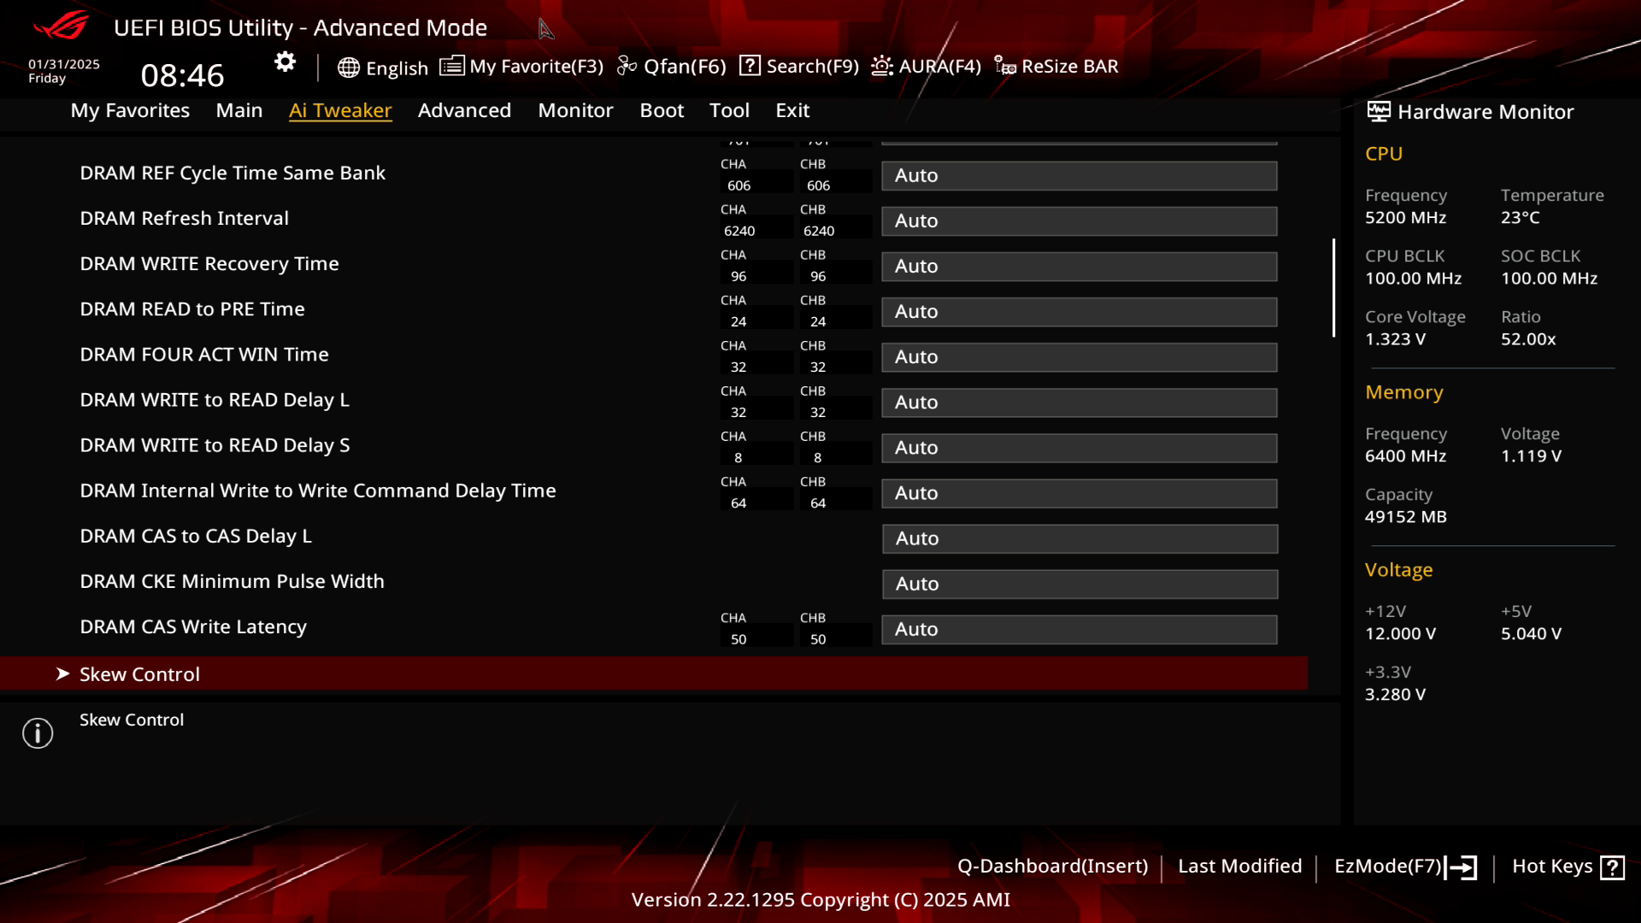The image size is (1641, 923).
Task: Select Monitor tab in menu bar
Action: point(575,109)
